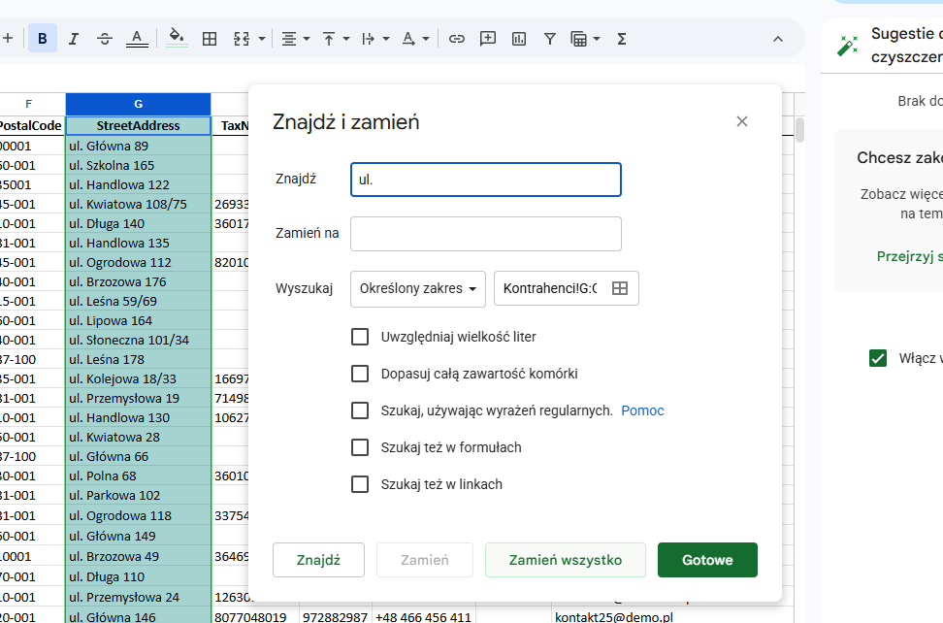The image size is (943, 623).
Task: Click horizontal align icon
Action: 289,39
